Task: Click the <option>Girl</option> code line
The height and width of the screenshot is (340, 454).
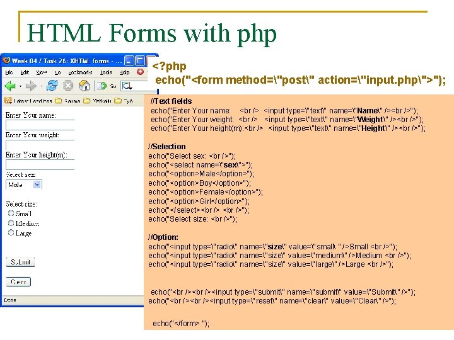Action: pyautogui.click(x=199, y=201)
